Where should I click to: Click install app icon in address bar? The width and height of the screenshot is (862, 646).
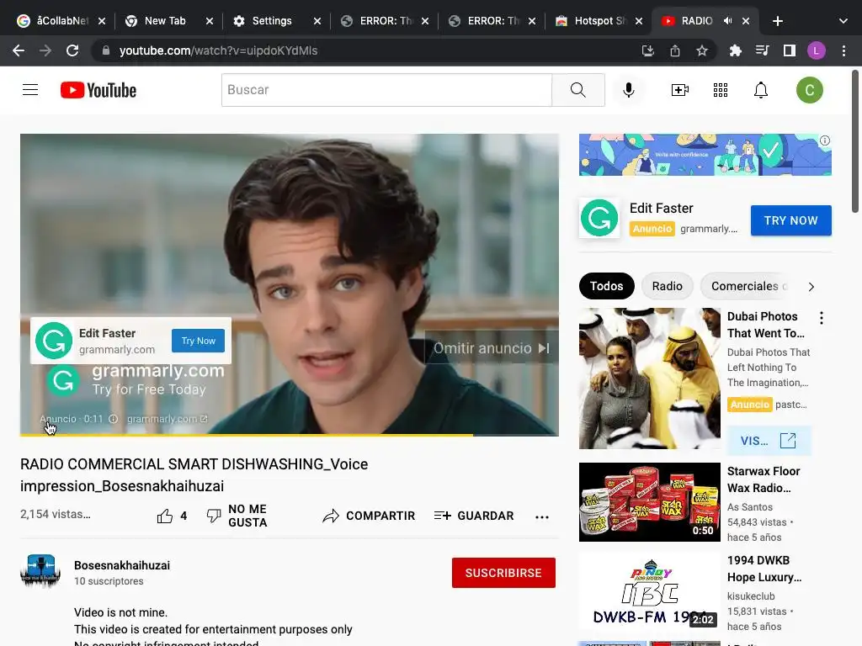tap(648, 50)
